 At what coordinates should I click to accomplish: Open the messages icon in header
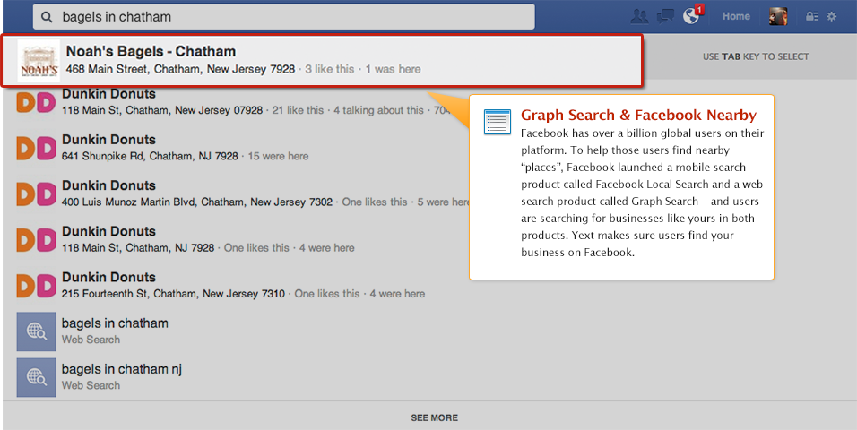coord(665,17)
